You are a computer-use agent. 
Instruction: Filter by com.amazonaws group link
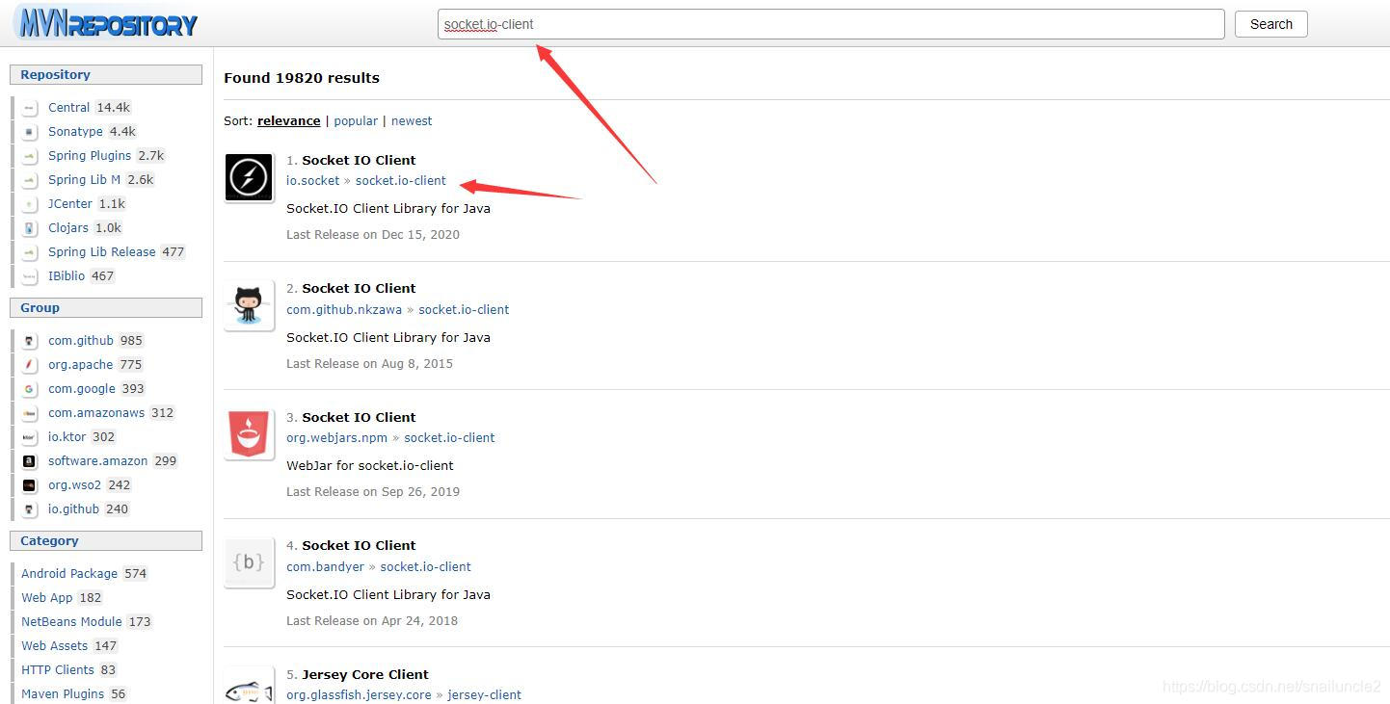[x=96, y=413]
